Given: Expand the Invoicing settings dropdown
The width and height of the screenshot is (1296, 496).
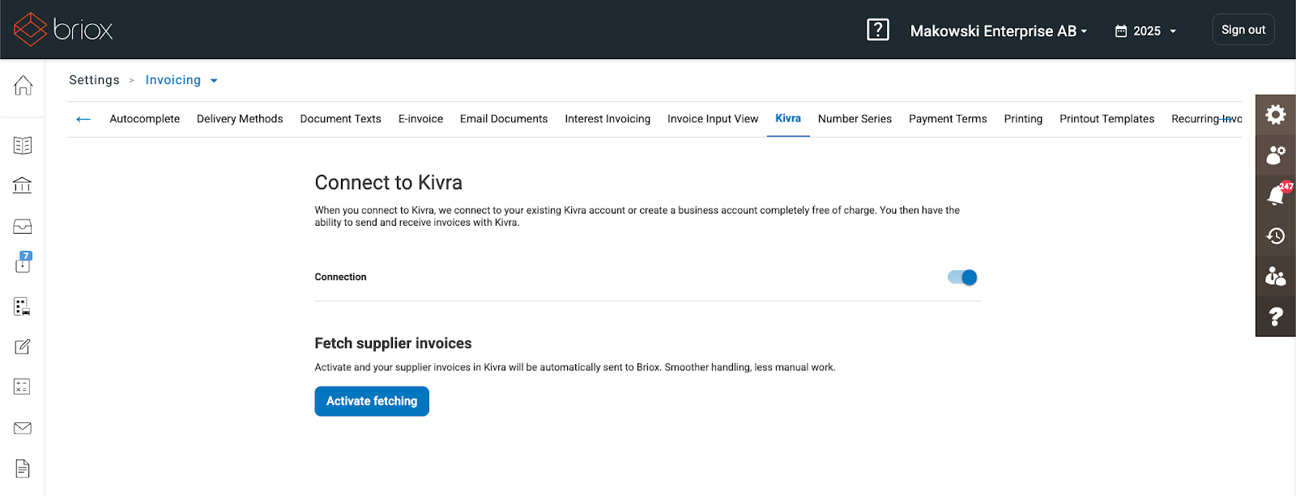Looking at the screenshot, I should (181, 80).
